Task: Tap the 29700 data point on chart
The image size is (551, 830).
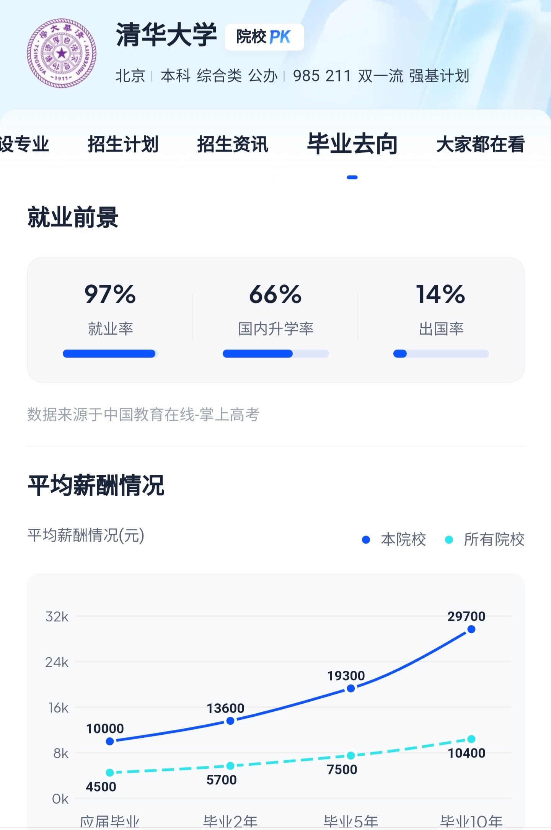Action: point(471,629)
